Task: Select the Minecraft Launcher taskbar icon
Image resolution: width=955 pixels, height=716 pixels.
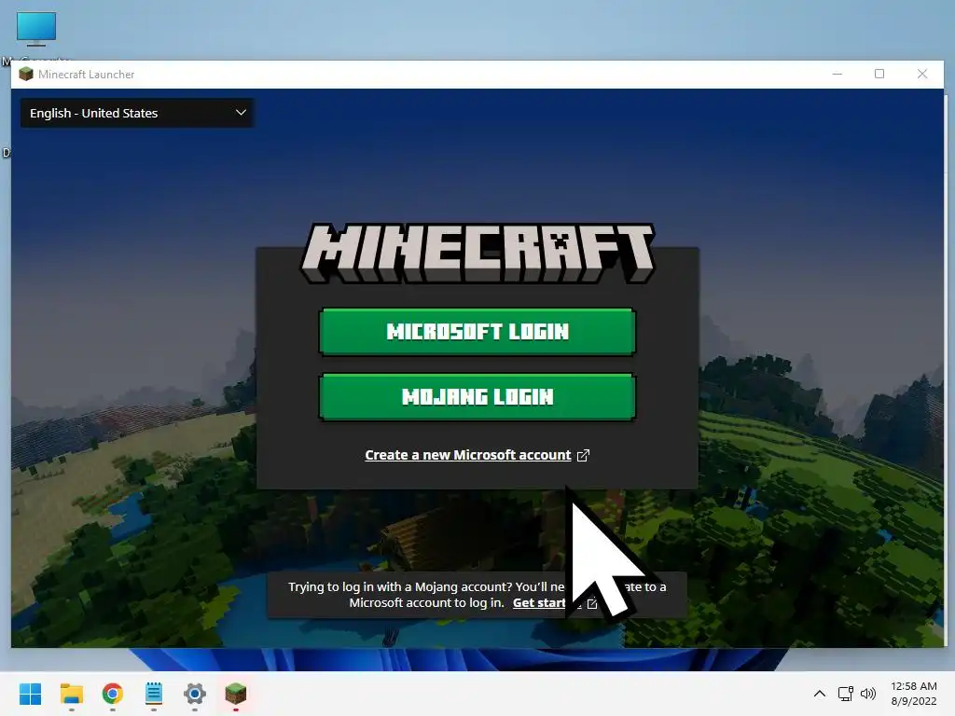Action: [236, 694]
